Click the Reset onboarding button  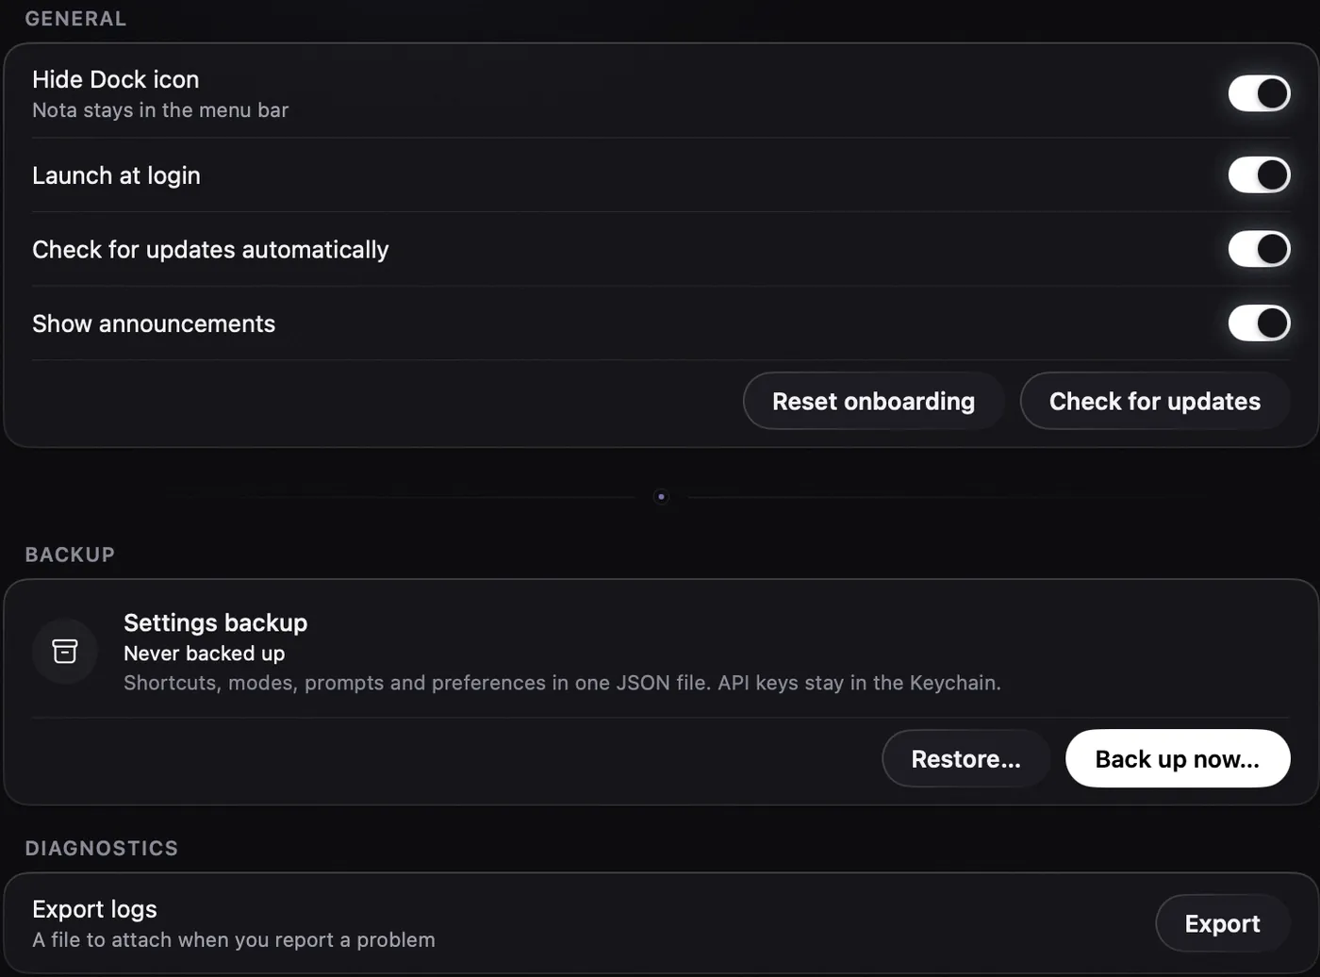tap(873, 401)
